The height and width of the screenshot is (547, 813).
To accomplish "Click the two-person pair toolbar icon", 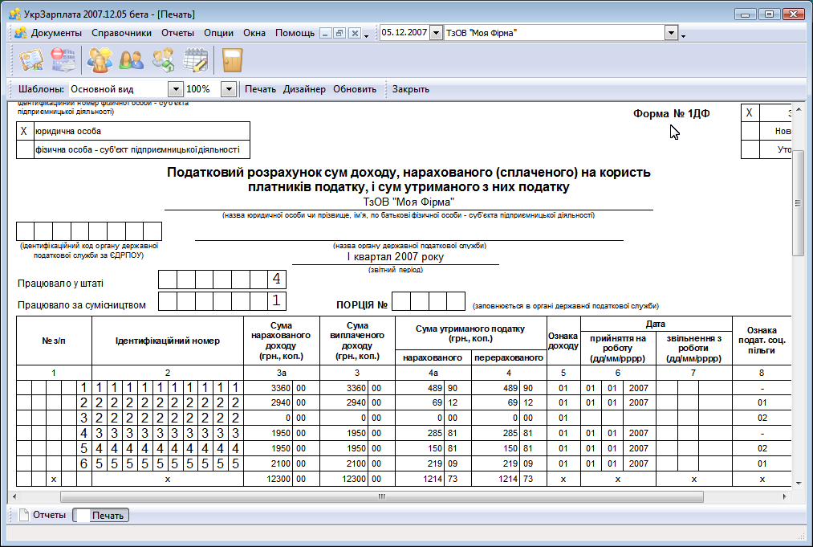I will tap(131, 60).
